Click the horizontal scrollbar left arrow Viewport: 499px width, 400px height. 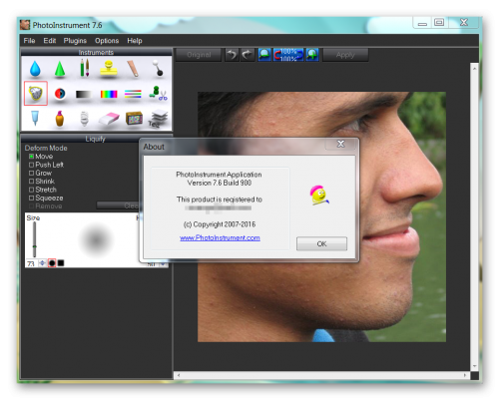coord(179,375)
